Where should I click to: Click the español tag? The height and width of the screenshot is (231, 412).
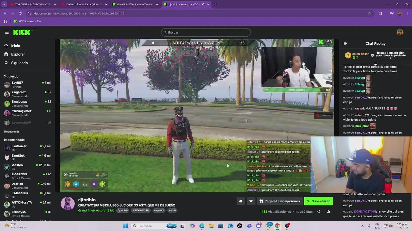click(159, 210)
